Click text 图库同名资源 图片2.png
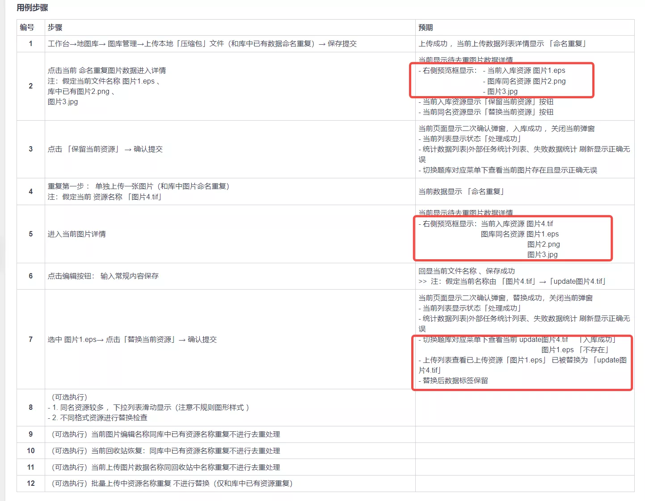Image resolution: width=645 pixels, height=501 pixels. pos(527,81)
